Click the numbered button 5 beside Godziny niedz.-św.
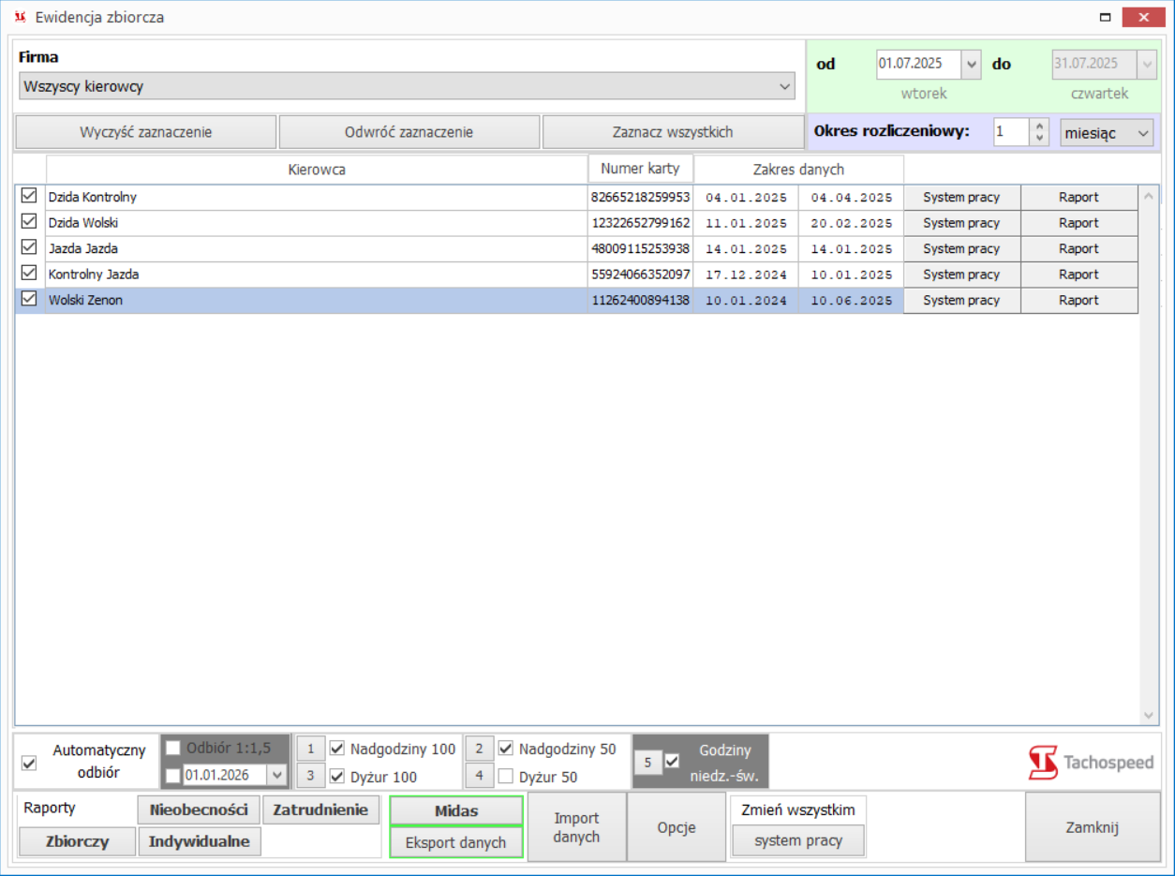This screenshot has width=1175, height=876. [x=647, y=762]
